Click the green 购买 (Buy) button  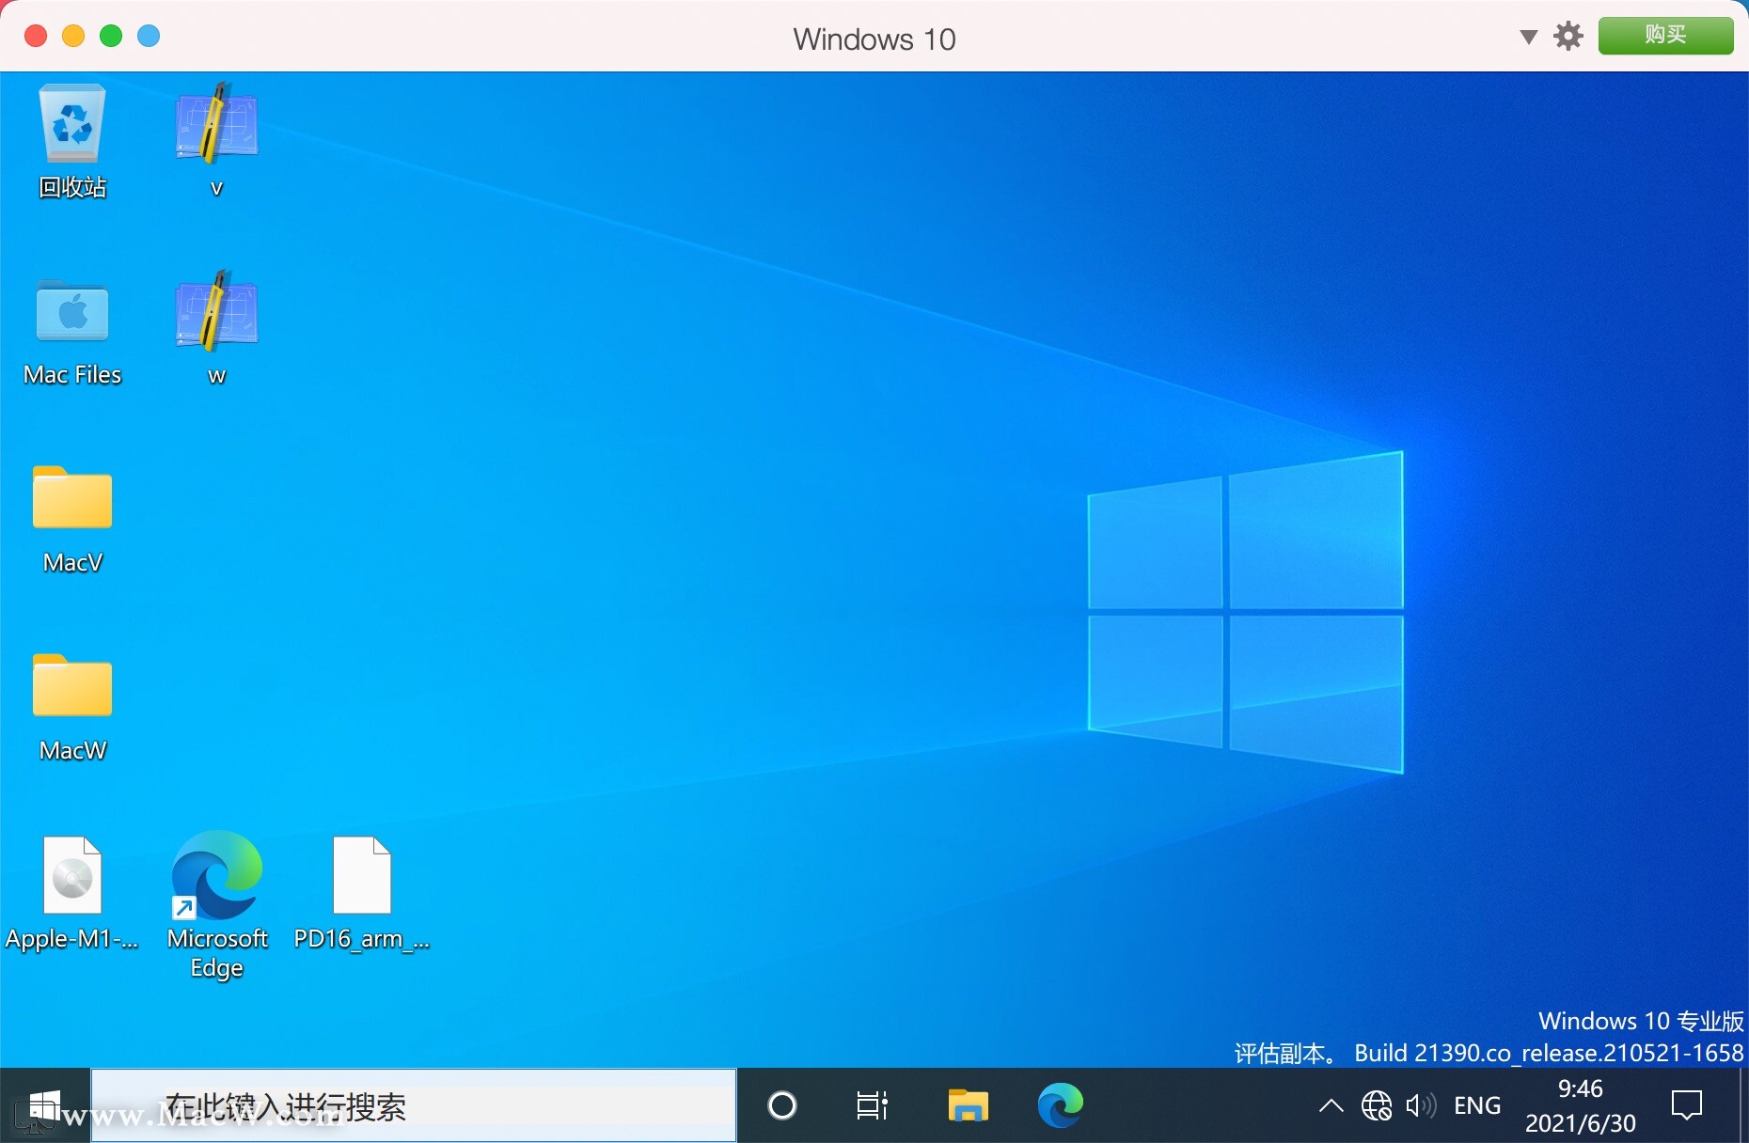[x=1665, y=36]
